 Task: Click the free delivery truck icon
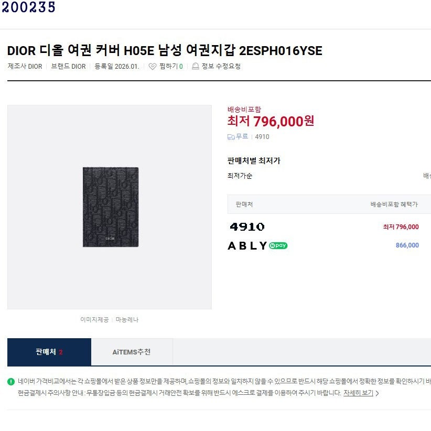[231, 137]
